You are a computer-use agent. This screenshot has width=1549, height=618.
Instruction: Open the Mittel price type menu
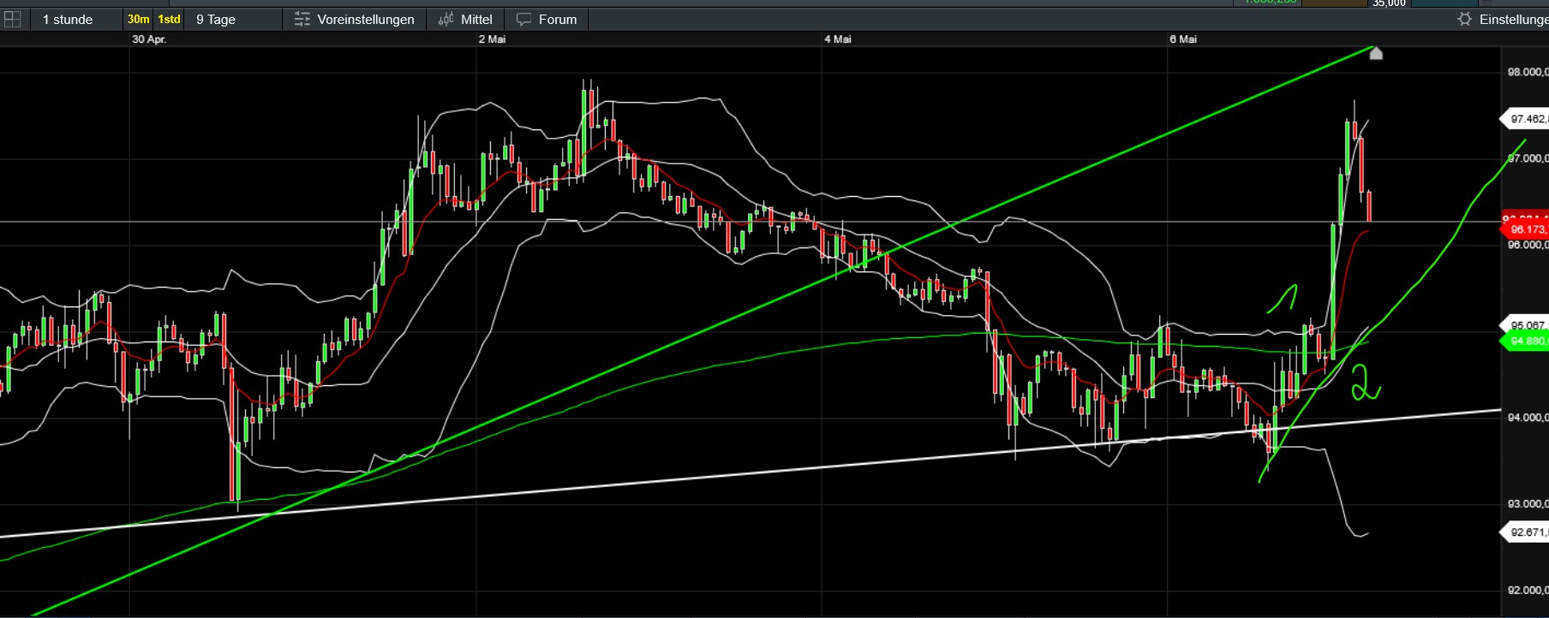pyautogui.click(x=465, y=19)
